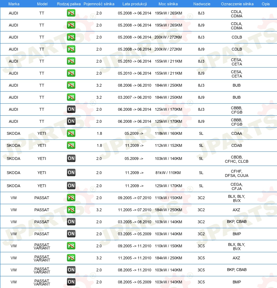This screenshot has height=288, width=277.
Task: Click the Nadwozie column header
Action: click(x=202, y=4)
